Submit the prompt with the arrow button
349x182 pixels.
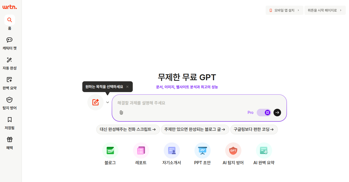[277, 113]
